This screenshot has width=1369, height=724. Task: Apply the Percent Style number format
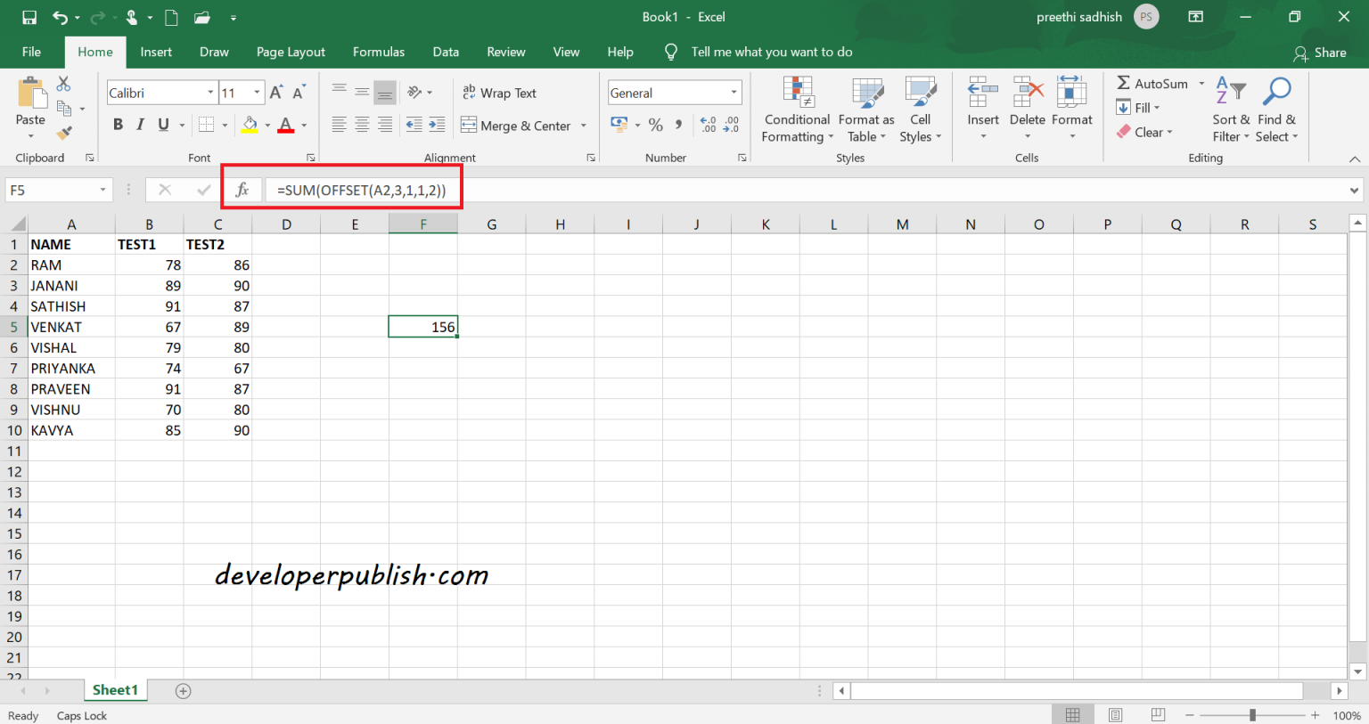[x=656, y=125]
